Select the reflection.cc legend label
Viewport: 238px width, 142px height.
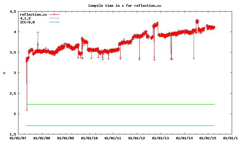tap(33, 14)
